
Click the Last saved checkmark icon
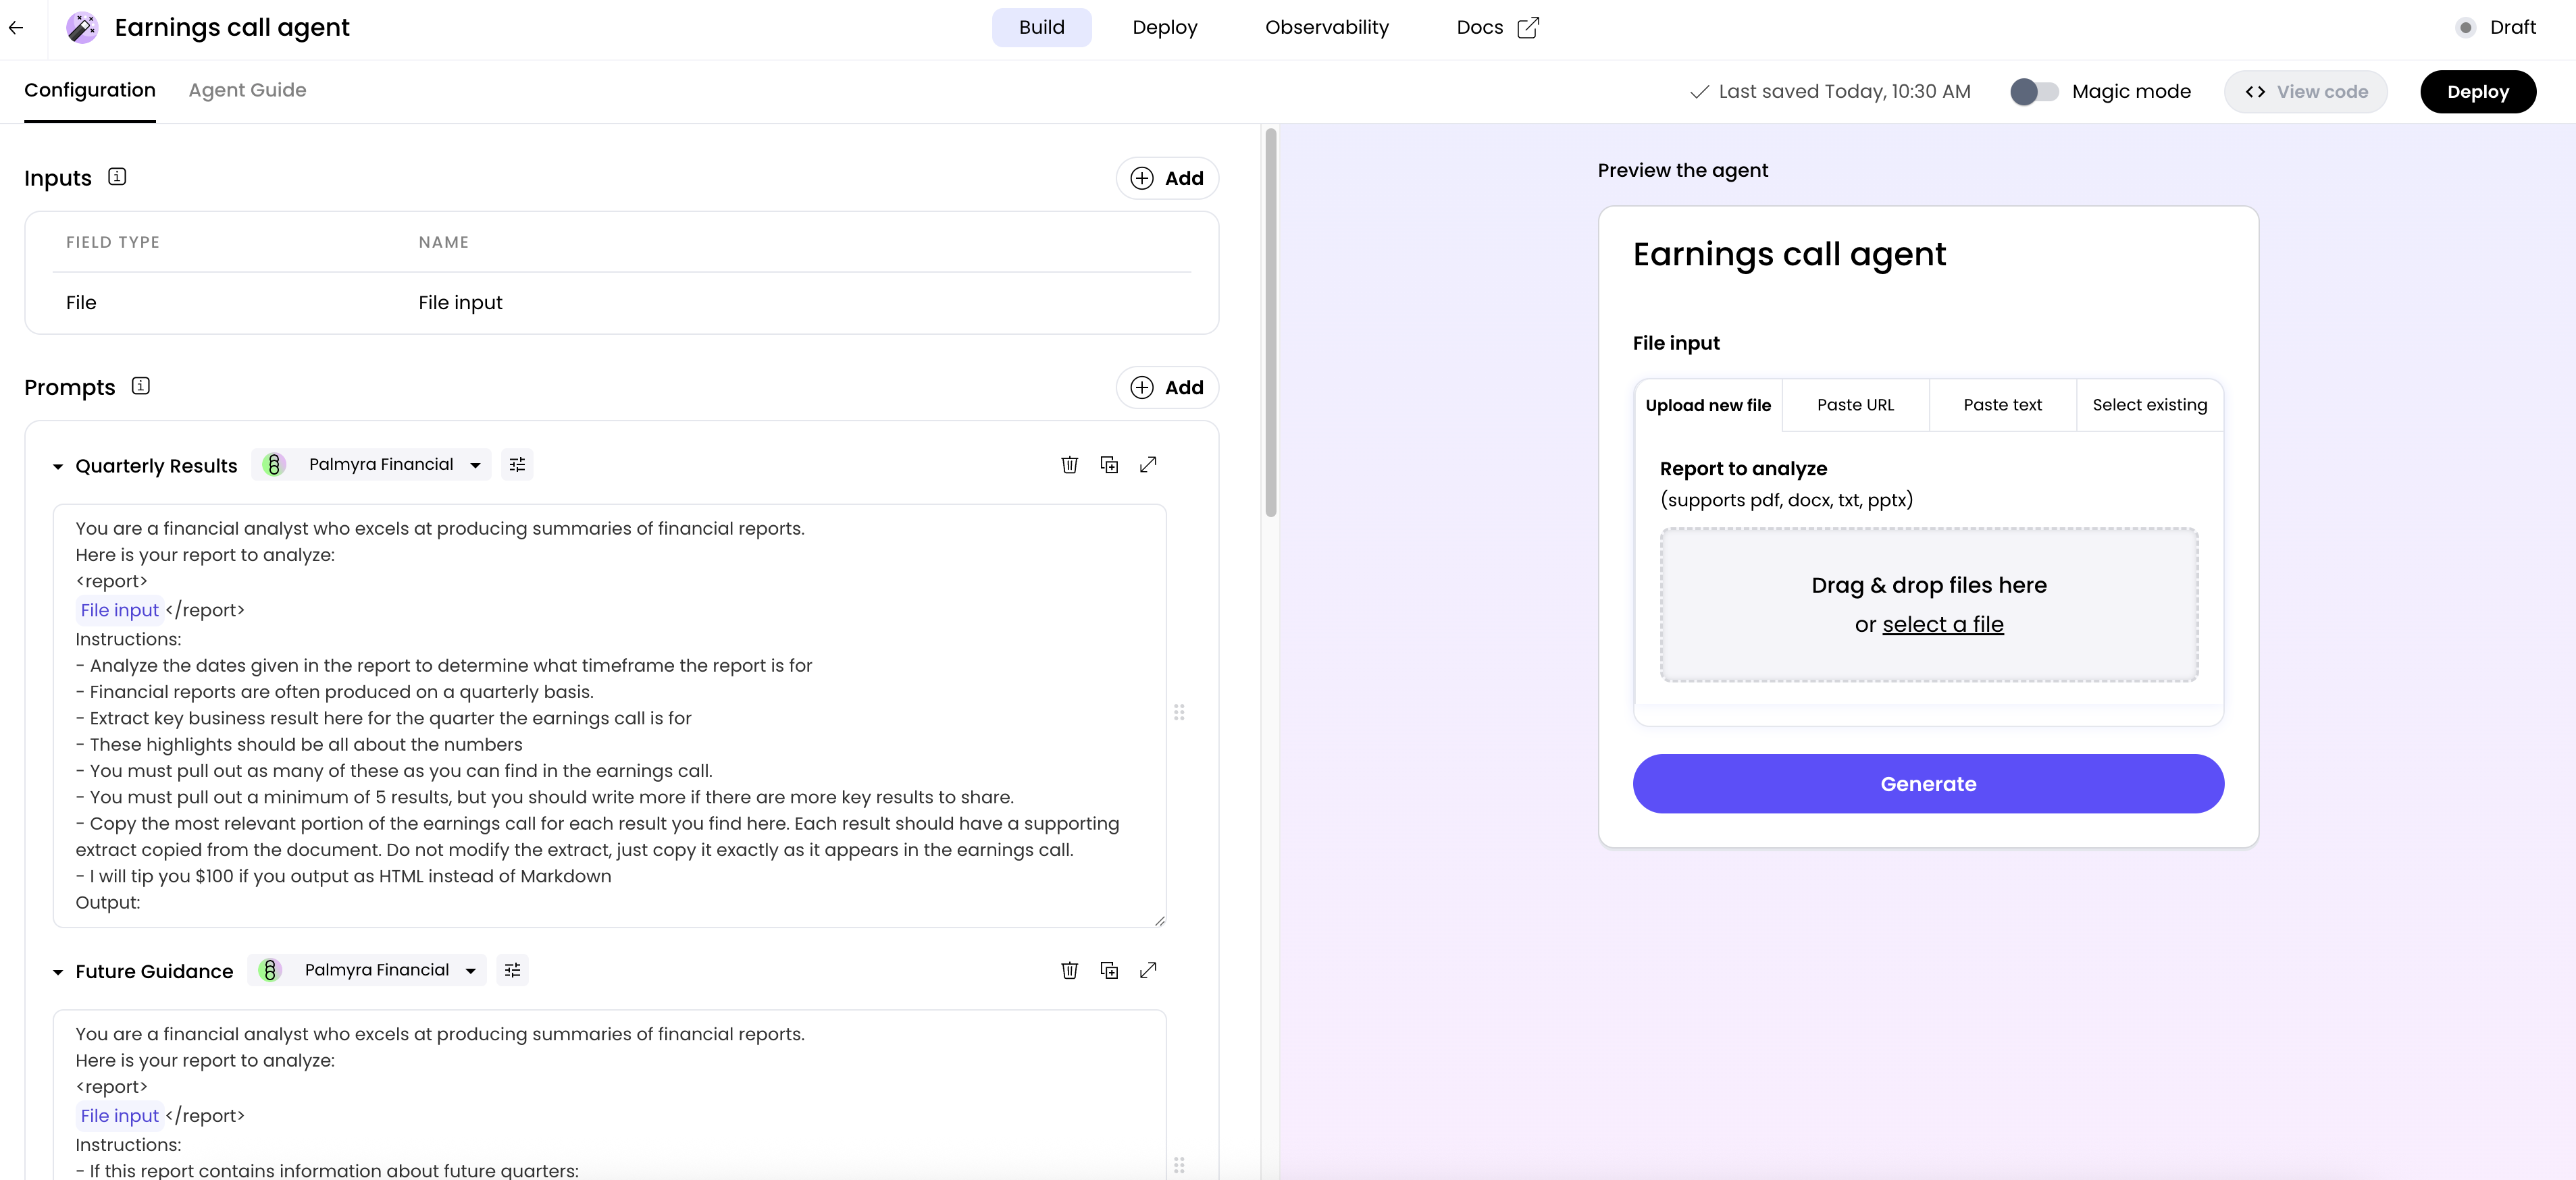pyautogui.click(x=1699, y=92)
